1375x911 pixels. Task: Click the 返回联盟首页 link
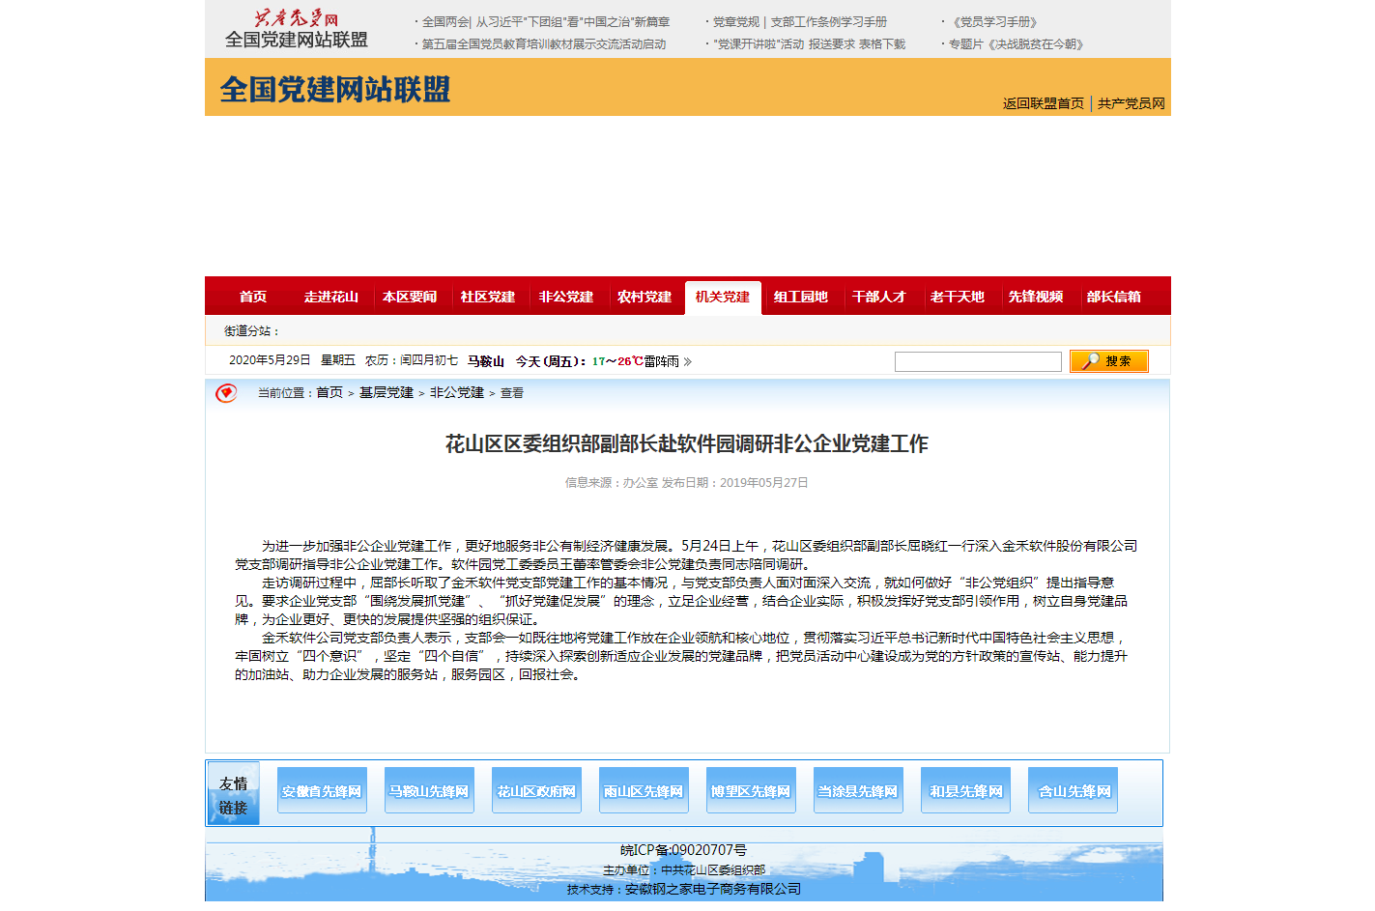point(1043,104)
